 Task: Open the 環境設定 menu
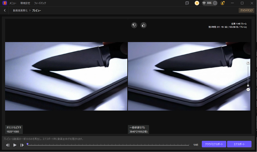(25, 3)
